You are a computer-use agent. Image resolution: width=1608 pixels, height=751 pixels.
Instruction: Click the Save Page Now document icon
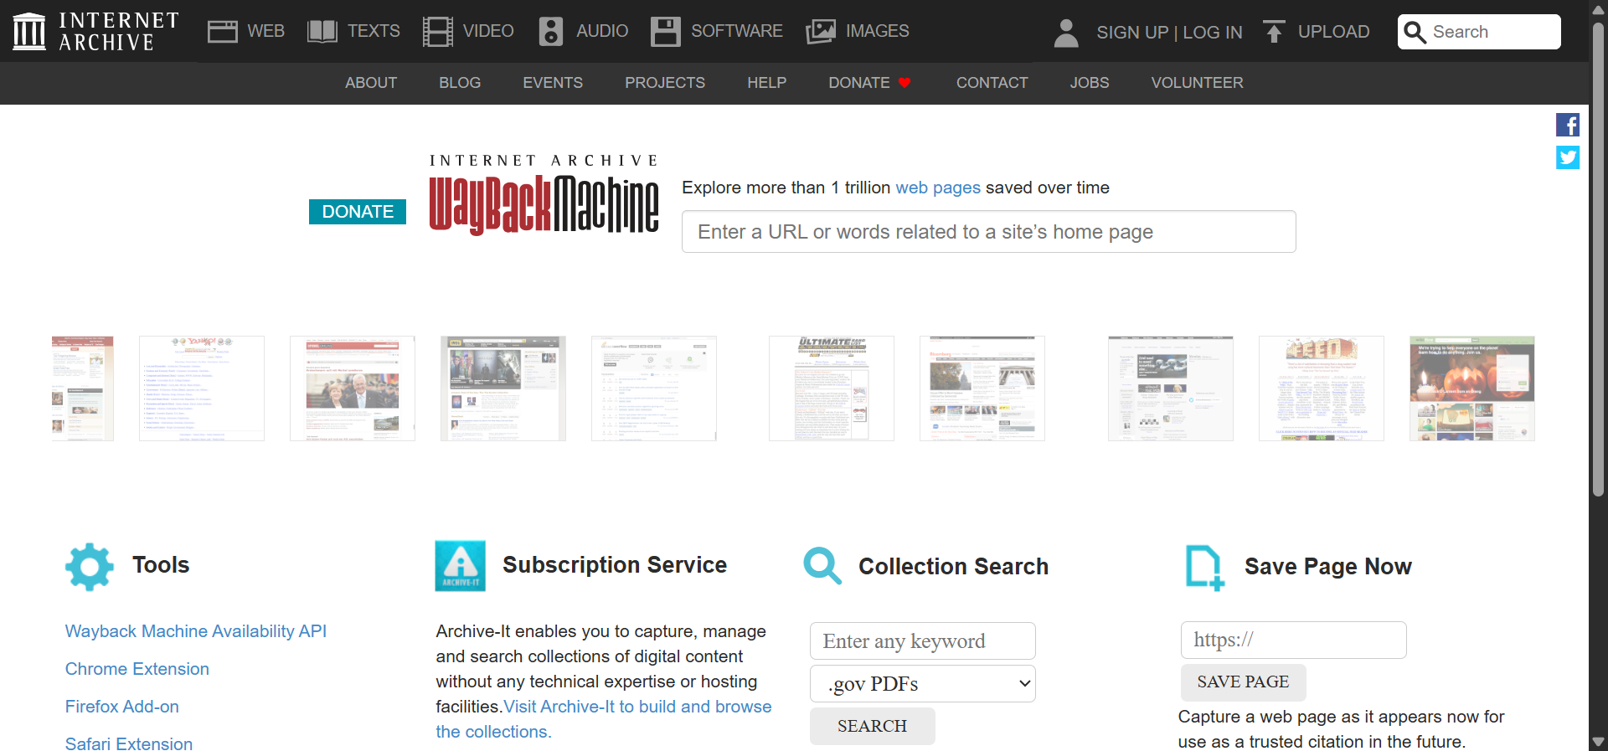pos(1205,568)
